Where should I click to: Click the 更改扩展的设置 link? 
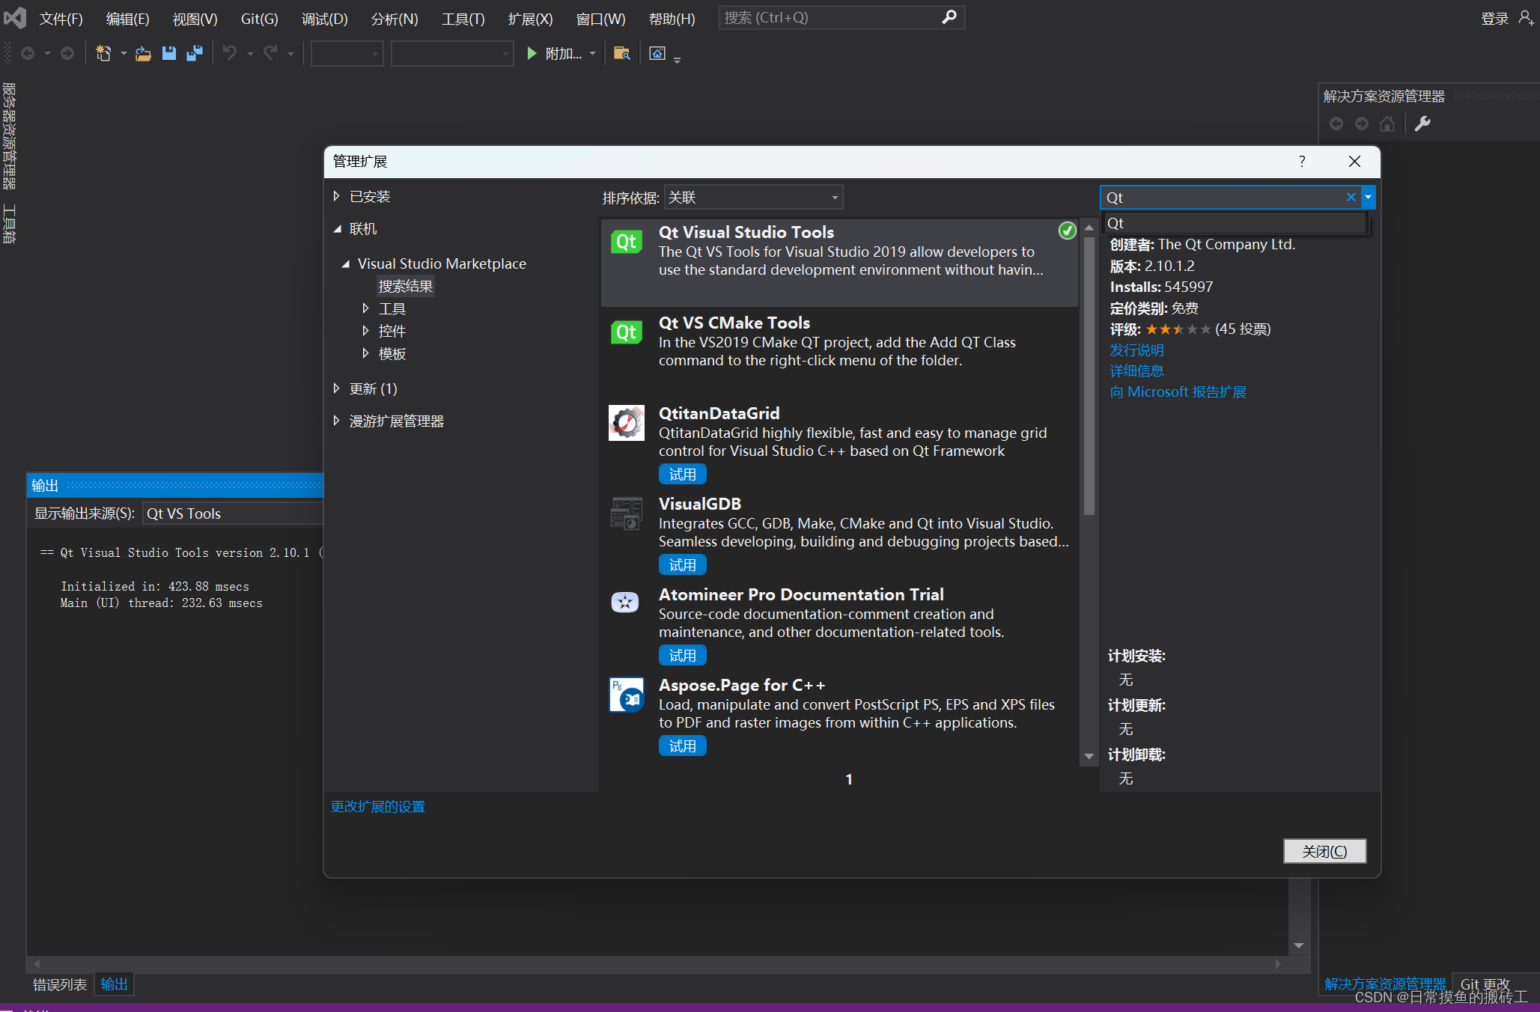pyautogui.click(x=378, y=806)
